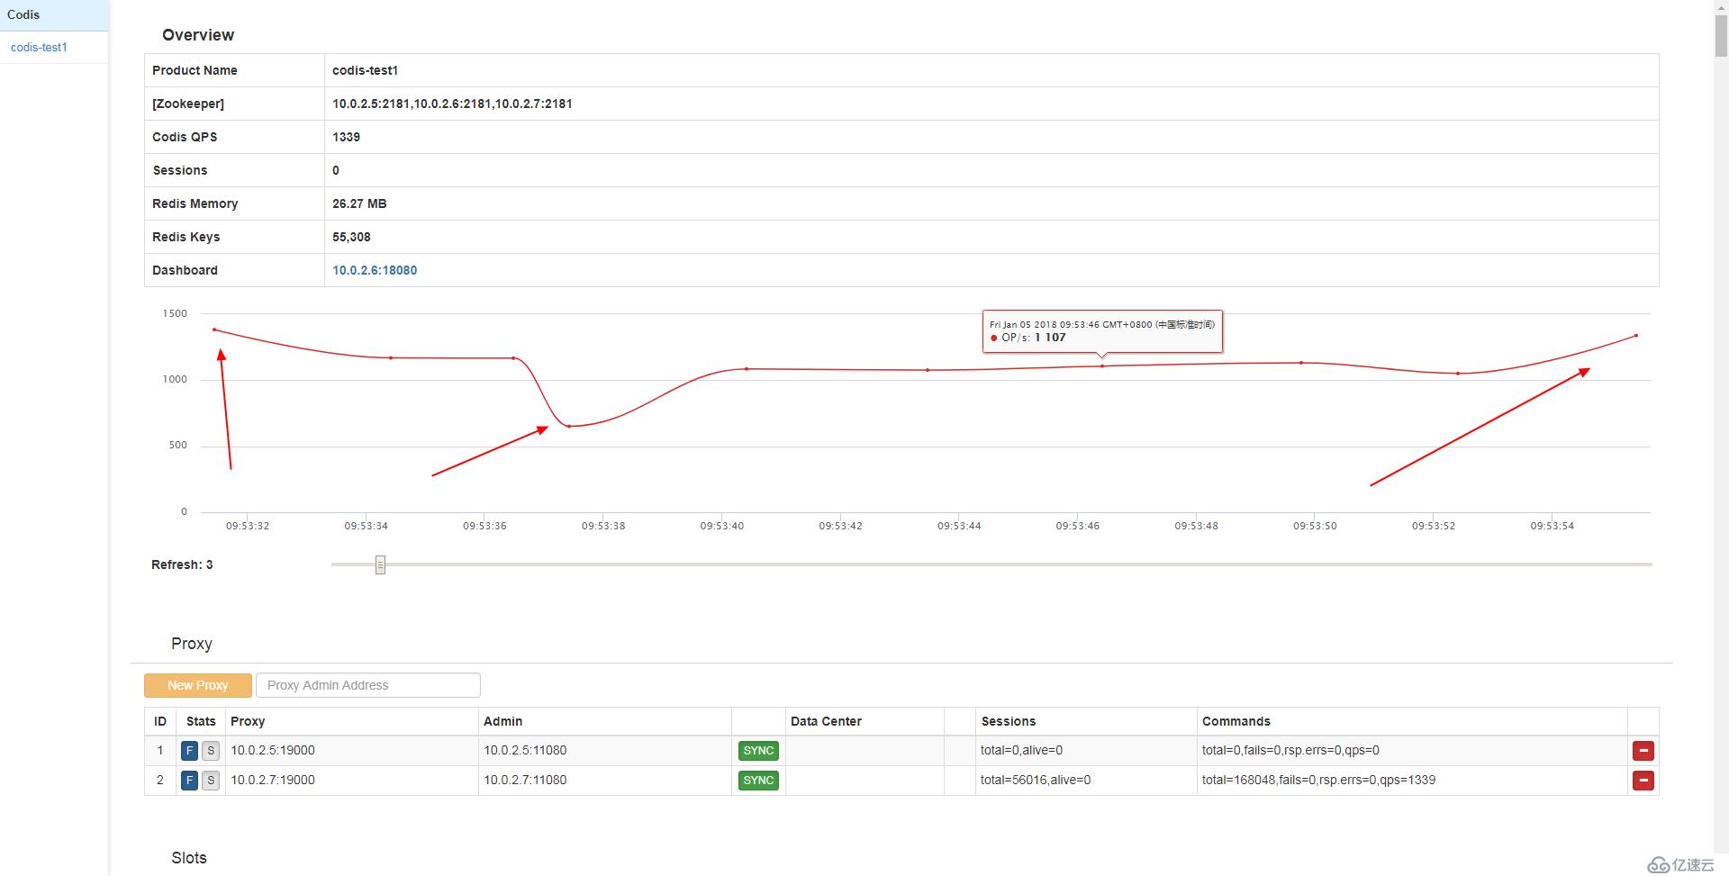Viewport: 1729px width, 876px height.
Task: Focus the Proxy Admin Address field
Action: point(368,685)
